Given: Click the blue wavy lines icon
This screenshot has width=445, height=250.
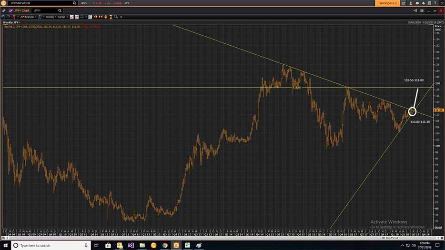Looking at the screenshot, I should [40, 17].
